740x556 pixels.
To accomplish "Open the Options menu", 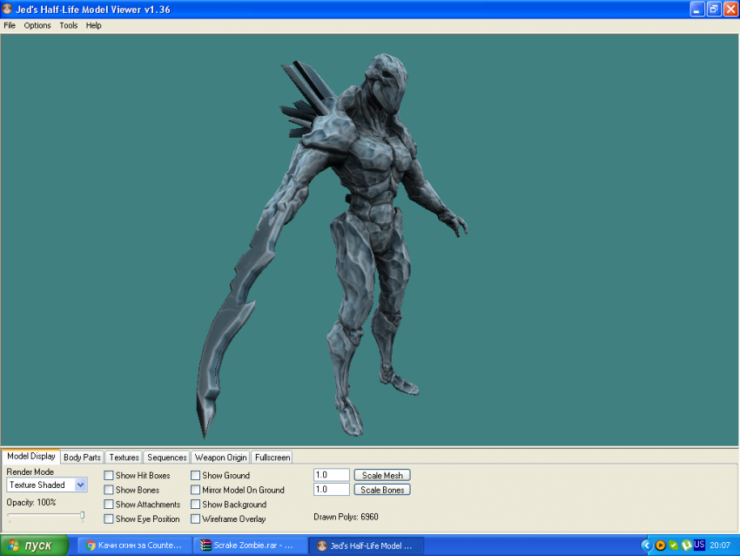I will [37, 25].
